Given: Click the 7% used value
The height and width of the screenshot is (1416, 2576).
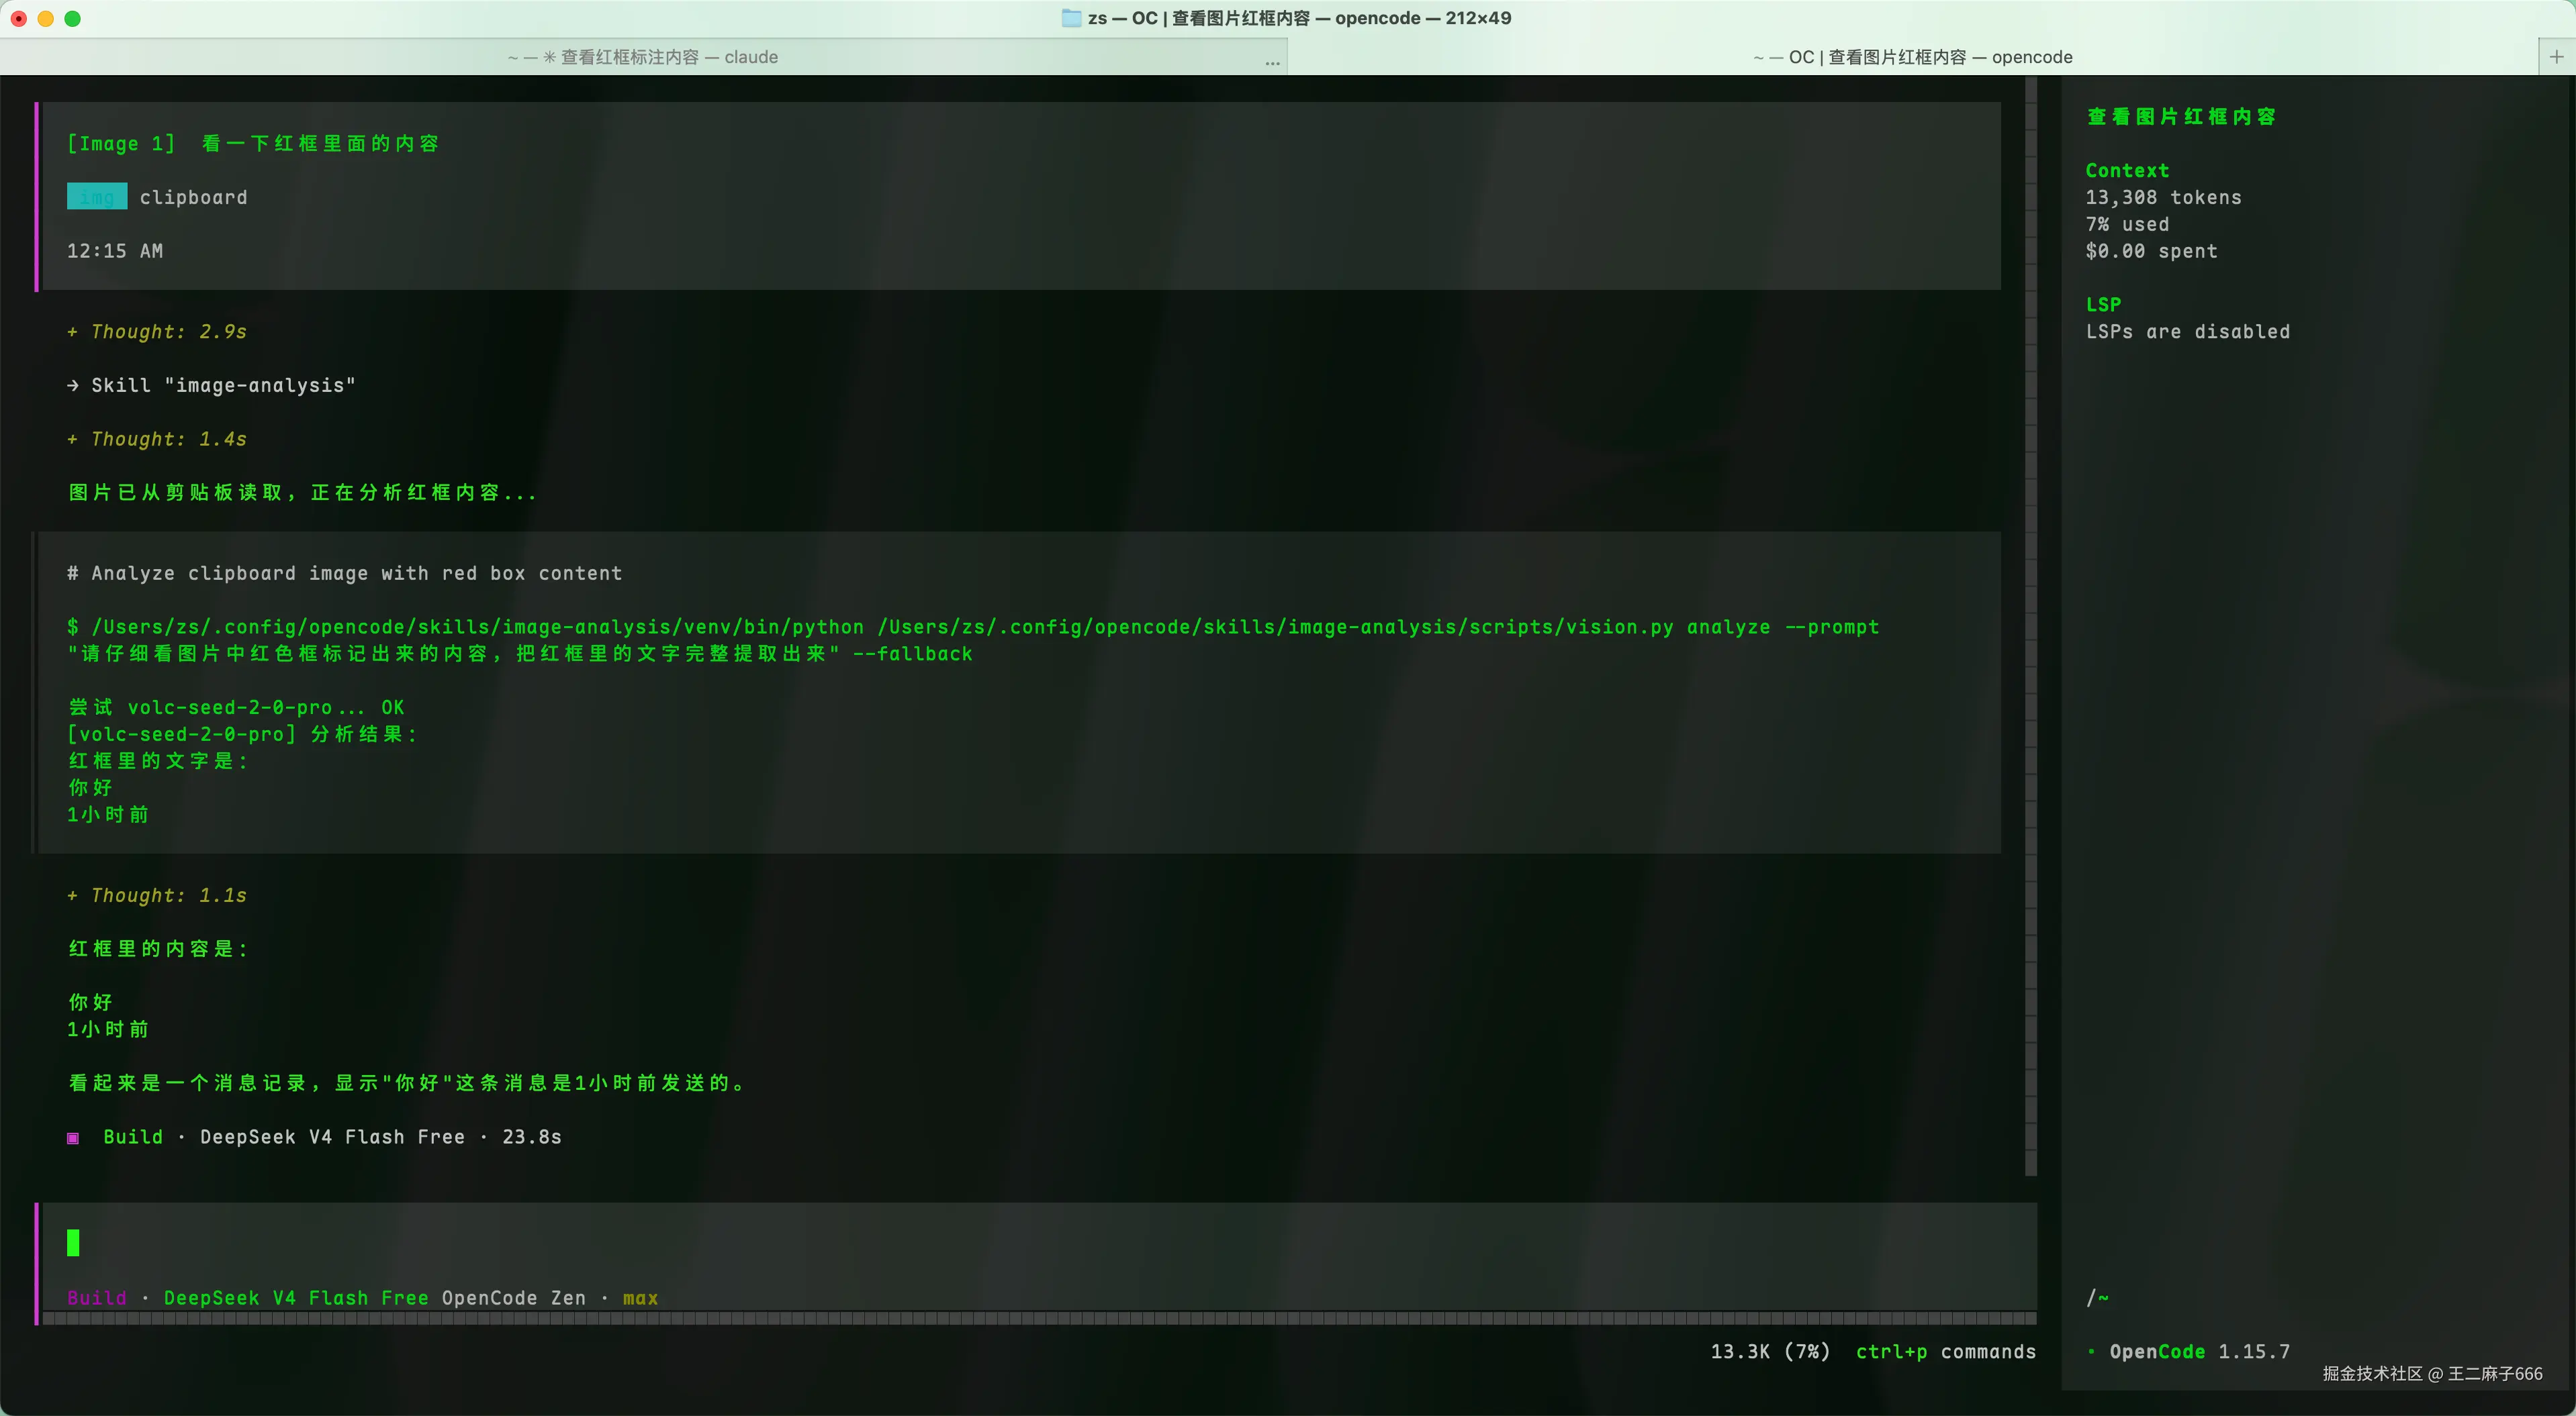Looking at the screenshot, I should pos(2127,225).
